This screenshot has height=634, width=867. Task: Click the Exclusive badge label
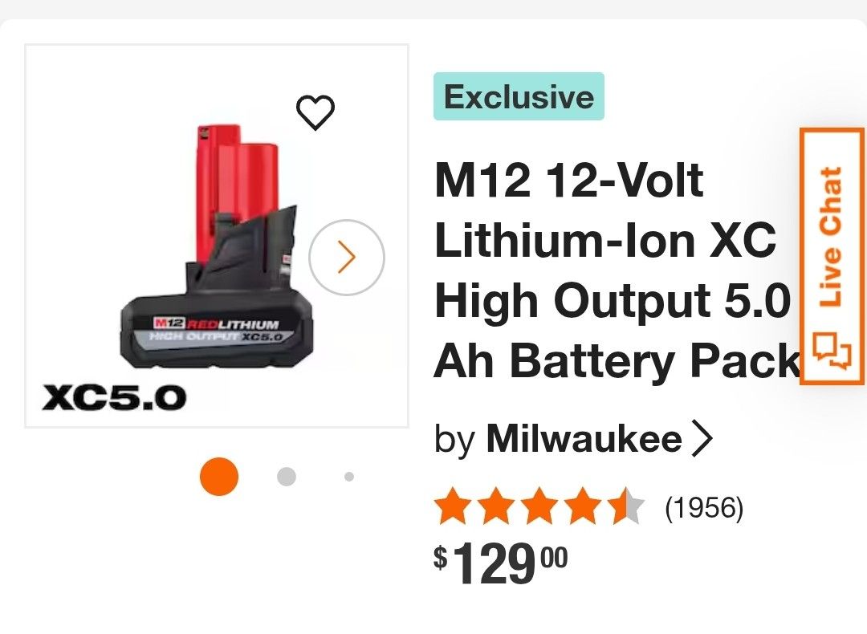click(519, 96)
